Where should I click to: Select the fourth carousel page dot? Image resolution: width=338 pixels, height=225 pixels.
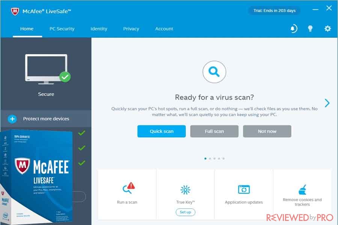tap(219, 159)
